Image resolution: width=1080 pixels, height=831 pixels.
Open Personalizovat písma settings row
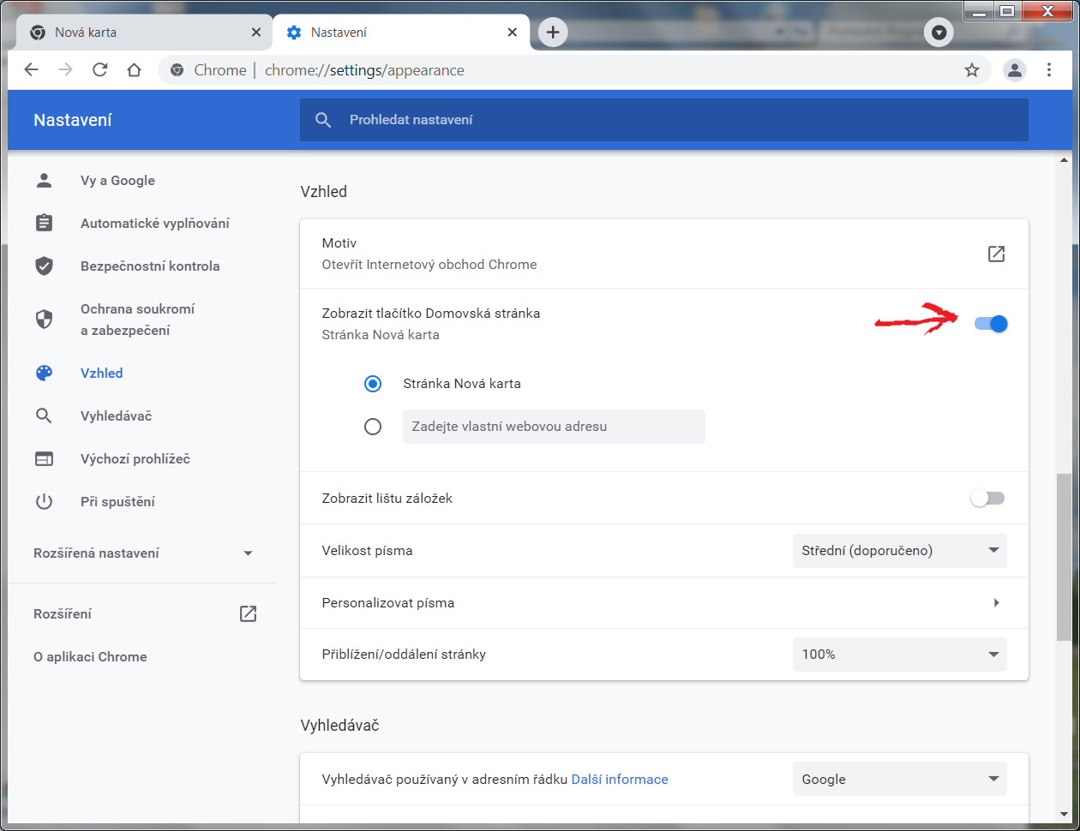tap(663, 603)
